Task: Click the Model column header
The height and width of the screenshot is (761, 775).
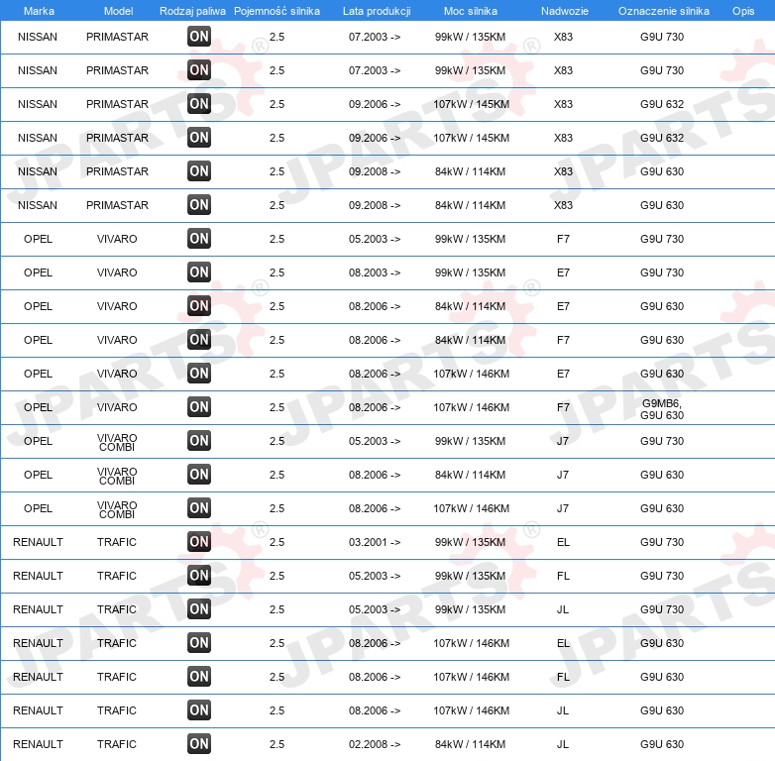Action: (118, 11)
